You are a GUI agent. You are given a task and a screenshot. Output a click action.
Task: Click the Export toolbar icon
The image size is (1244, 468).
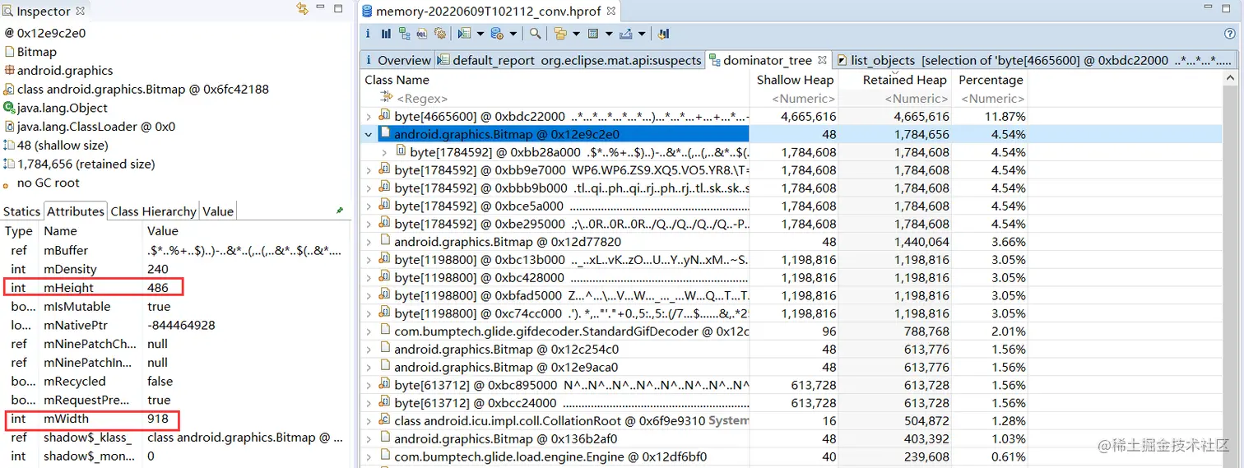(625, 34)
